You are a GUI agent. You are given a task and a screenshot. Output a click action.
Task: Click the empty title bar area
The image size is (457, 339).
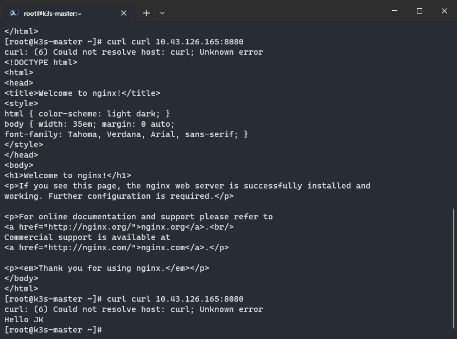point(274,11)
